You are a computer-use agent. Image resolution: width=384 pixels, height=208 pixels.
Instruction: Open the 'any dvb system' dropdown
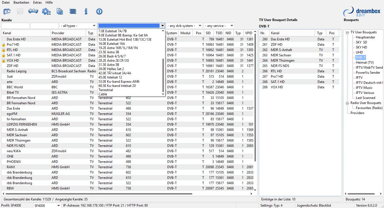pos(184,26)
